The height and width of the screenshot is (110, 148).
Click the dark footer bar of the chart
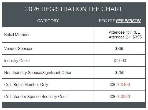click(74, 105)
